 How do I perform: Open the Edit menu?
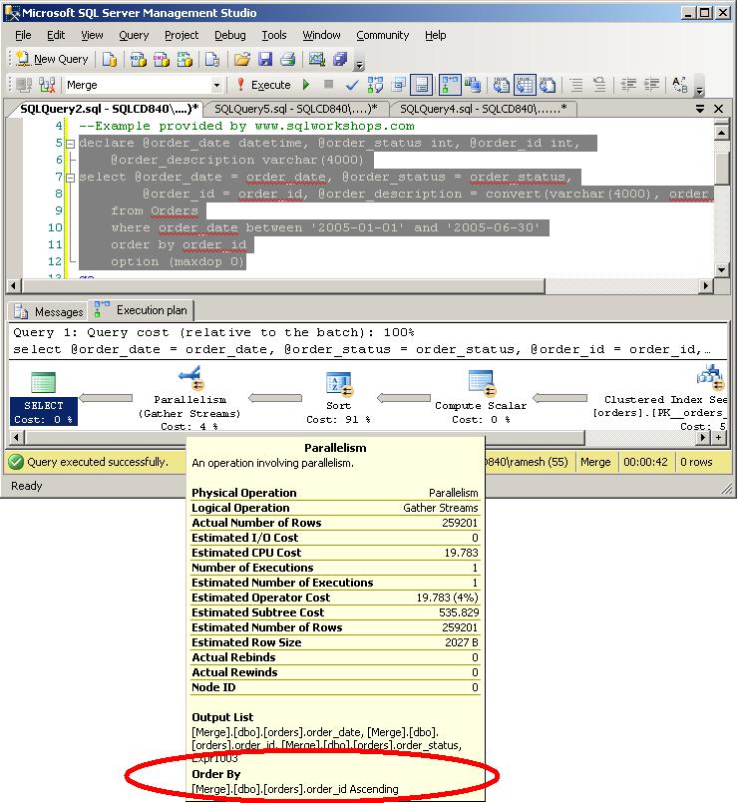pyautogui.click(x=56, y=35)
